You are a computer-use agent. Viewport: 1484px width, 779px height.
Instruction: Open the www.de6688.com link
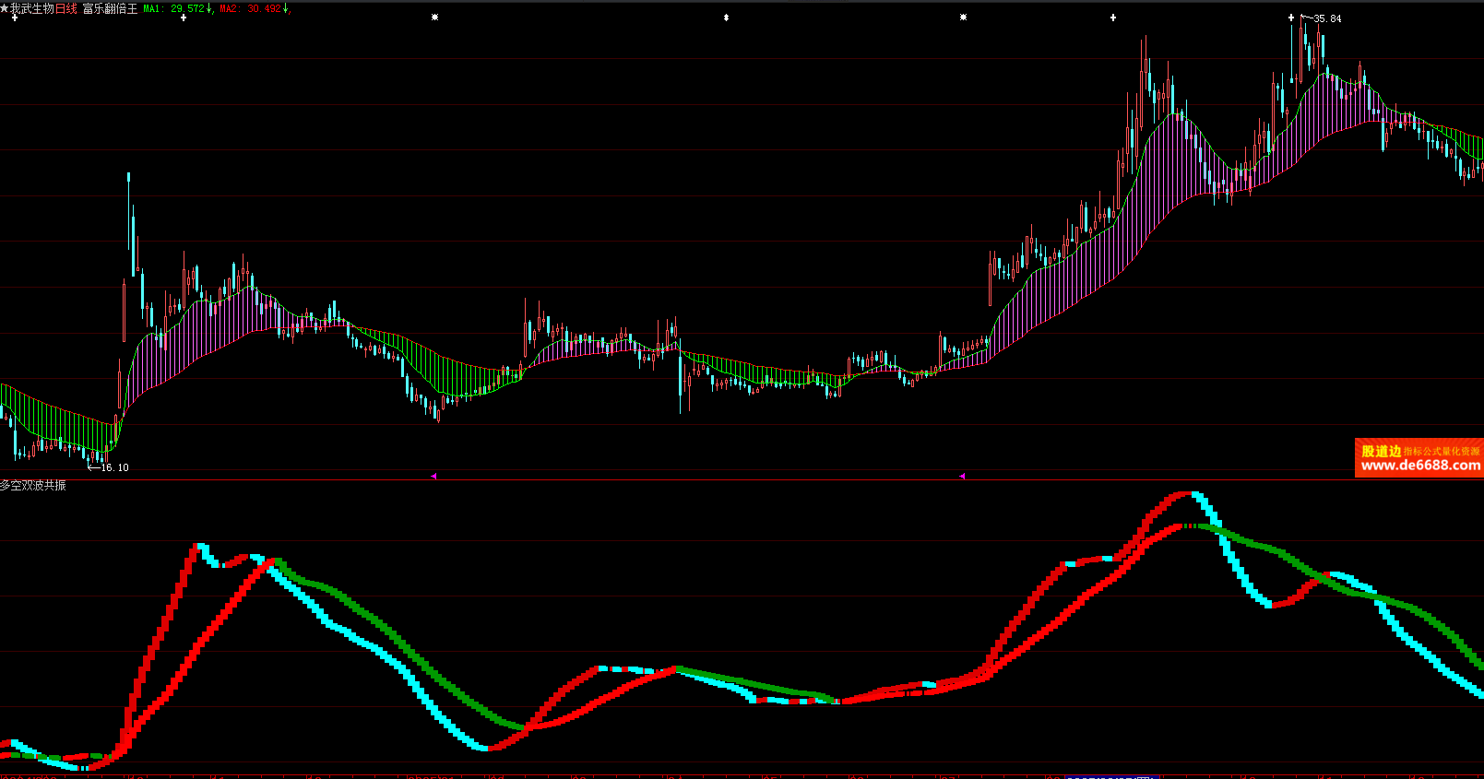pyautogui.click(x=1420, y=466)
